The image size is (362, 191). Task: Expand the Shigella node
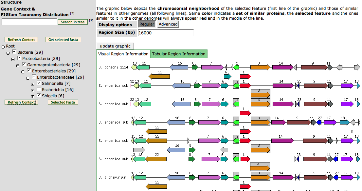point(32,97)
